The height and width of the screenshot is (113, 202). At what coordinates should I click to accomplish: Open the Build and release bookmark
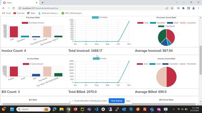(x=49, y=13)
